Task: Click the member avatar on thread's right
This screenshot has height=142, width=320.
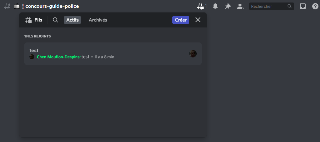Action: [193, 54]
